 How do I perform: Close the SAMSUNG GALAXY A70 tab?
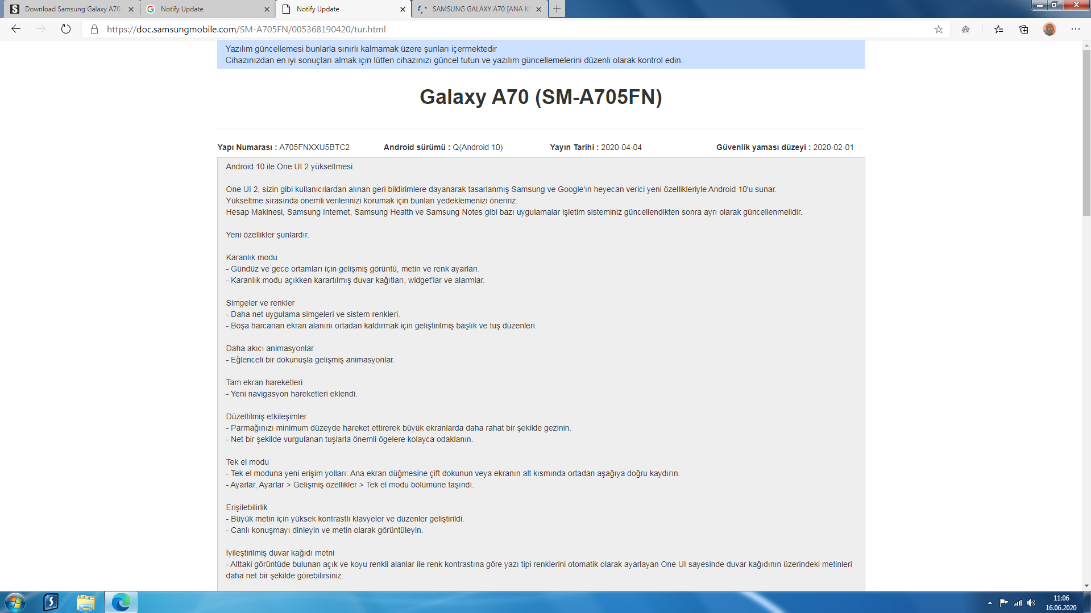538,9
